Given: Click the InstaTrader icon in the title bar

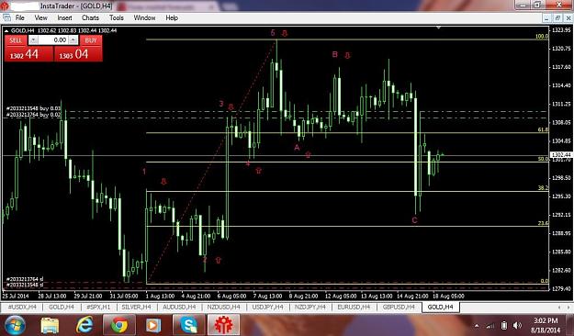Looking at the screenshot, I should coord(5,6).
